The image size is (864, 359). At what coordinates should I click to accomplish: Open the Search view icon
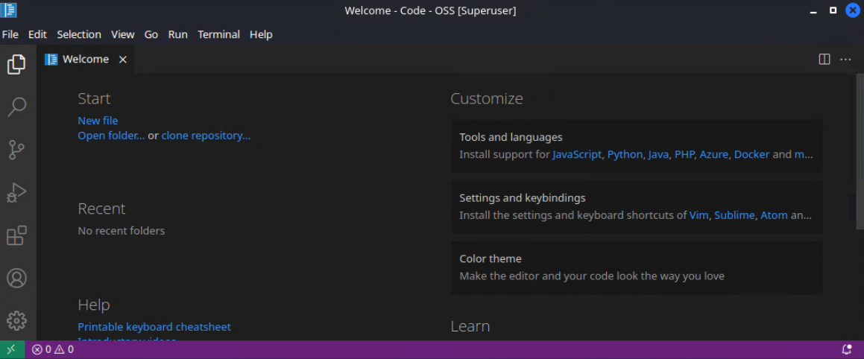(16, 107)
